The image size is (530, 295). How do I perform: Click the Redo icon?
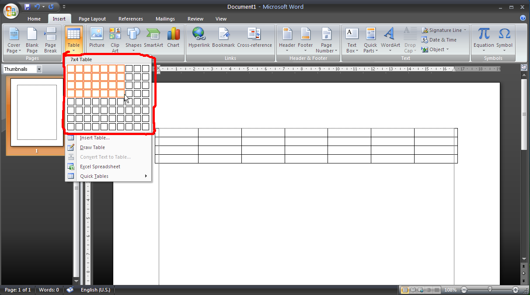coord(51,7)
